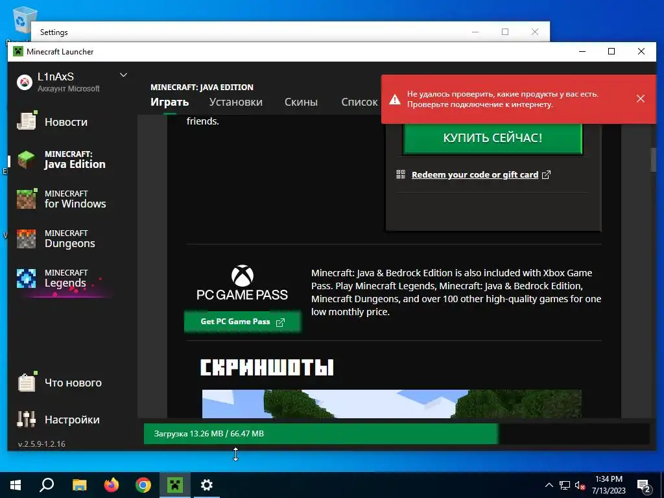Maximize the Minecraft Launcher window
Image resolution: width=664 pixels, height=498 pixels.
[x=611, y=51]
